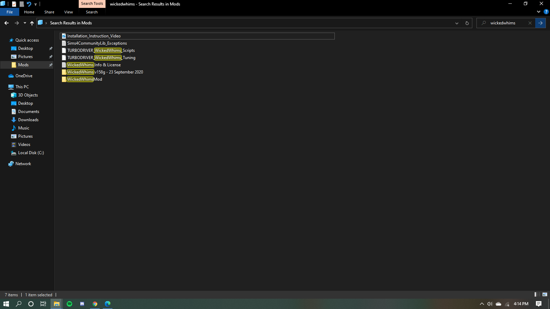
Task: Show hidden system tray icons
Action: [482, 304]
